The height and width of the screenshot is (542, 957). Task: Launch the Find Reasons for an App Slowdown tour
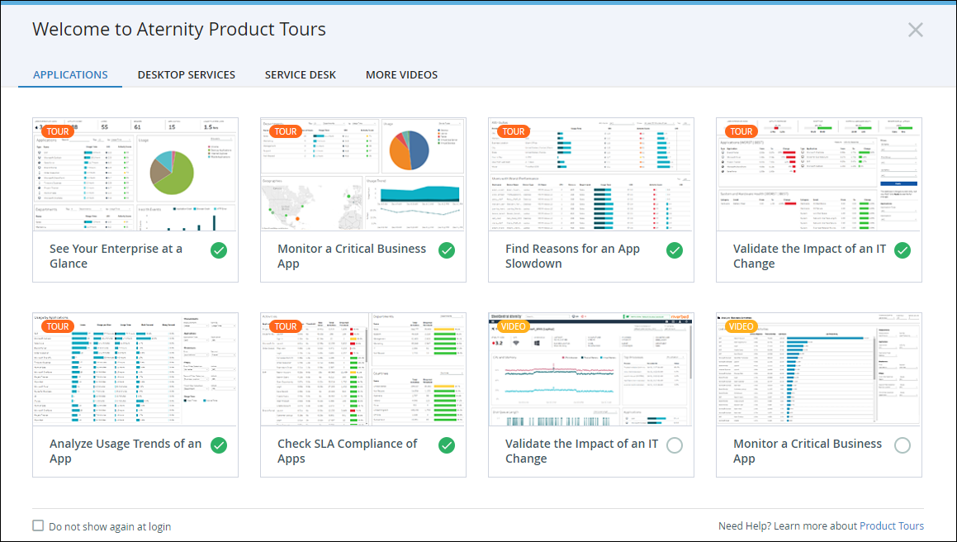tap(590, 174)
